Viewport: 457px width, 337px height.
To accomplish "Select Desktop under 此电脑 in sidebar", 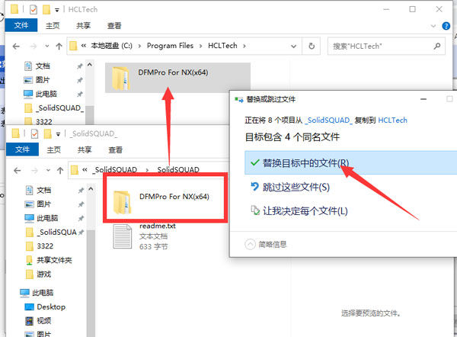I will 51,307.
